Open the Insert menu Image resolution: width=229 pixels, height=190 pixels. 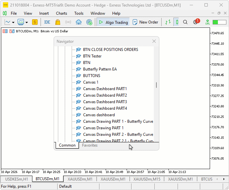point(44,13)
